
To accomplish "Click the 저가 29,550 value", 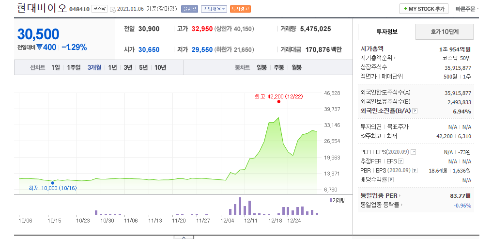I will (x=202, y=49).
